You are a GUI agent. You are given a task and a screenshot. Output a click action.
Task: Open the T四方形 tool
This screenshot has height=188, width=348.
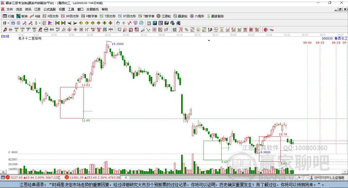[108, 16]
